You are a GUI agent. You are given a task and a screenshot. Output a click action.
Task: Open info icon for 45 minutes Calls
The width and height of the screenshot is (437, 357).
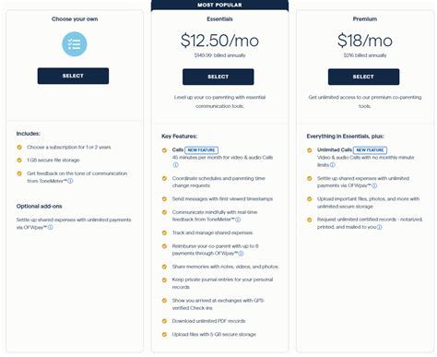click(x=175, y=165)
